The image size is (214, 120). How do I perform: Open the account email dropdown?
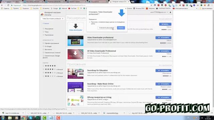(x=159, y=12)
